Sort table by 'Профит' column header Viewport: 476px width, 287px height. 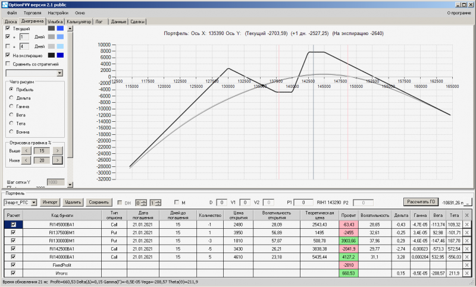point(349,215)
